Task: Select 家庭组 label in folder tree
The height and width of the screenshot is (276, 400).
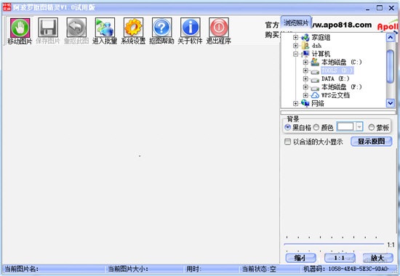Action: pos(321,38)
